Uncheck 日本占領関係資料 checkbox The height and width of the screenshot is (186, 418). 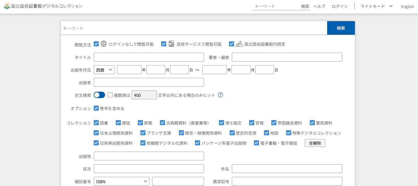(97, 133)
